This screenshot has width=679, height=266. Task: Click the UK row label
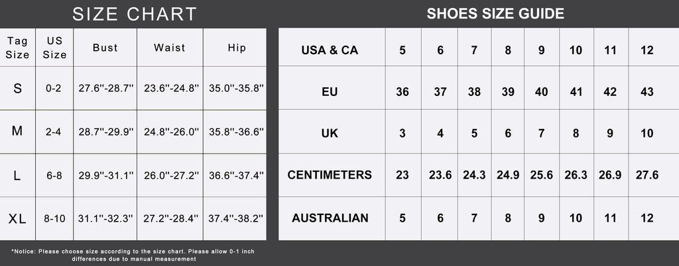pos(330,133)
